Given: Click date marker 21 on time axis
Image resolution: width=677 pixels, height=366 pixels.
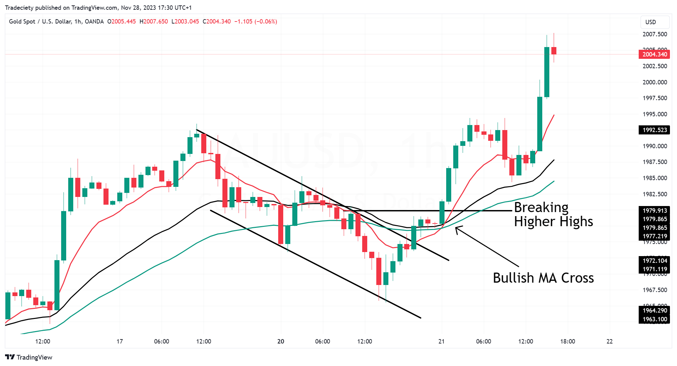Looking at the screenshot, I should 441,341.
